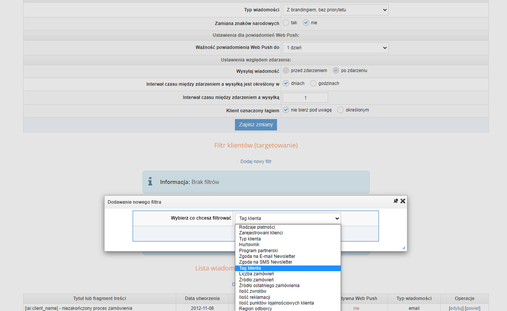The width and height of the screenshot is (507, 311).
Task: Choose 'godzinach' interval unit radio
Action: click(313, 83)
